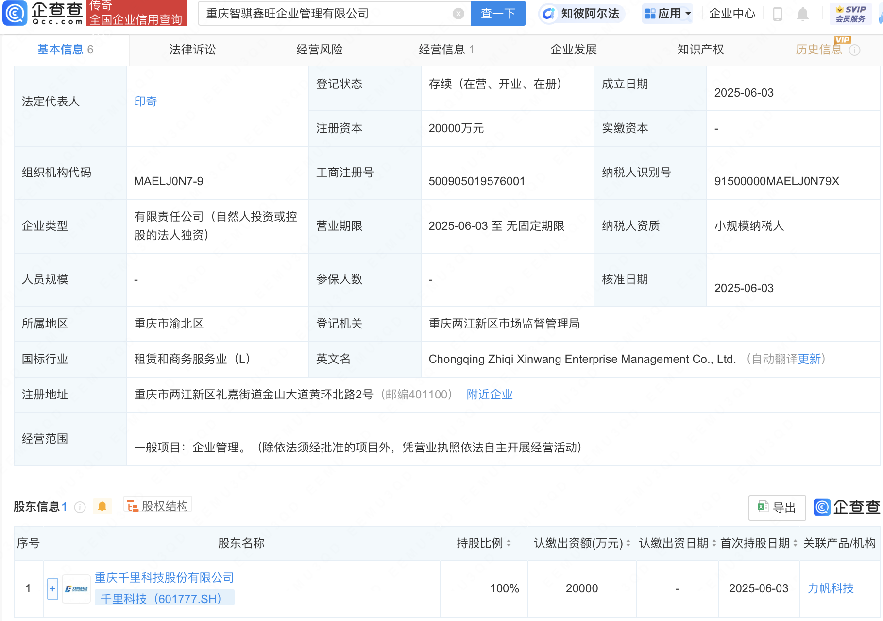Open shareholder 重庆千里科技股份有限公司

(164, 578)
